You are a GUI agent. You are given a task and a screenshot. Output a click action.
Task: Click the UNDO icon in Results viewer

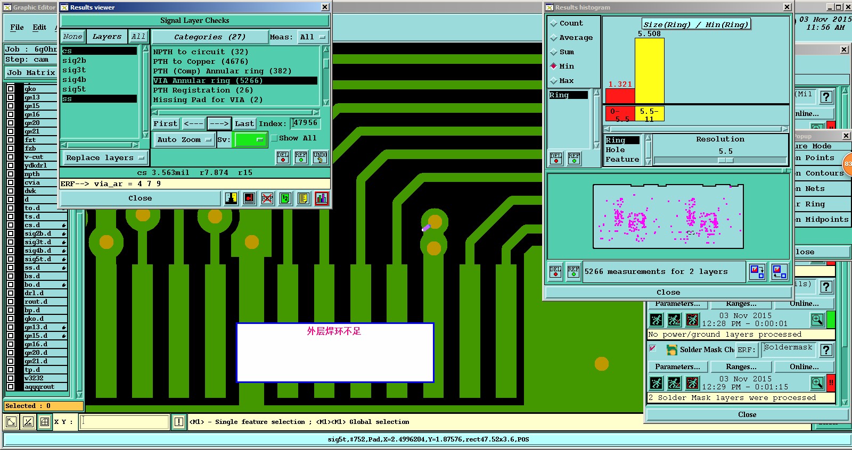(x=320, y=157)
